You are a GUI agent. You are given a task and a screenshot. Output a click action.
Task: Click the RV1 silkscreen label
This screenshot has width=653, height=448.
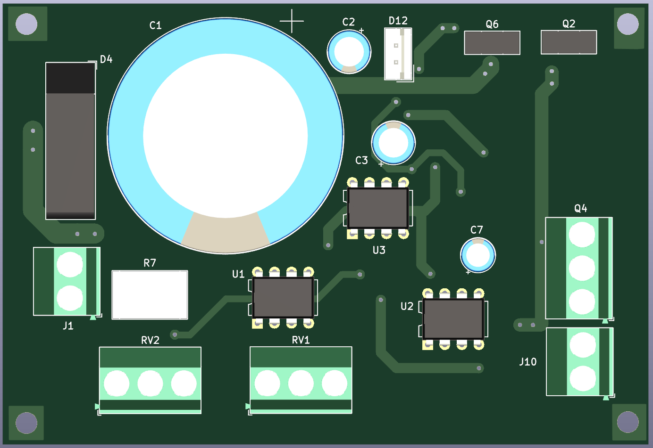point(301,340)
